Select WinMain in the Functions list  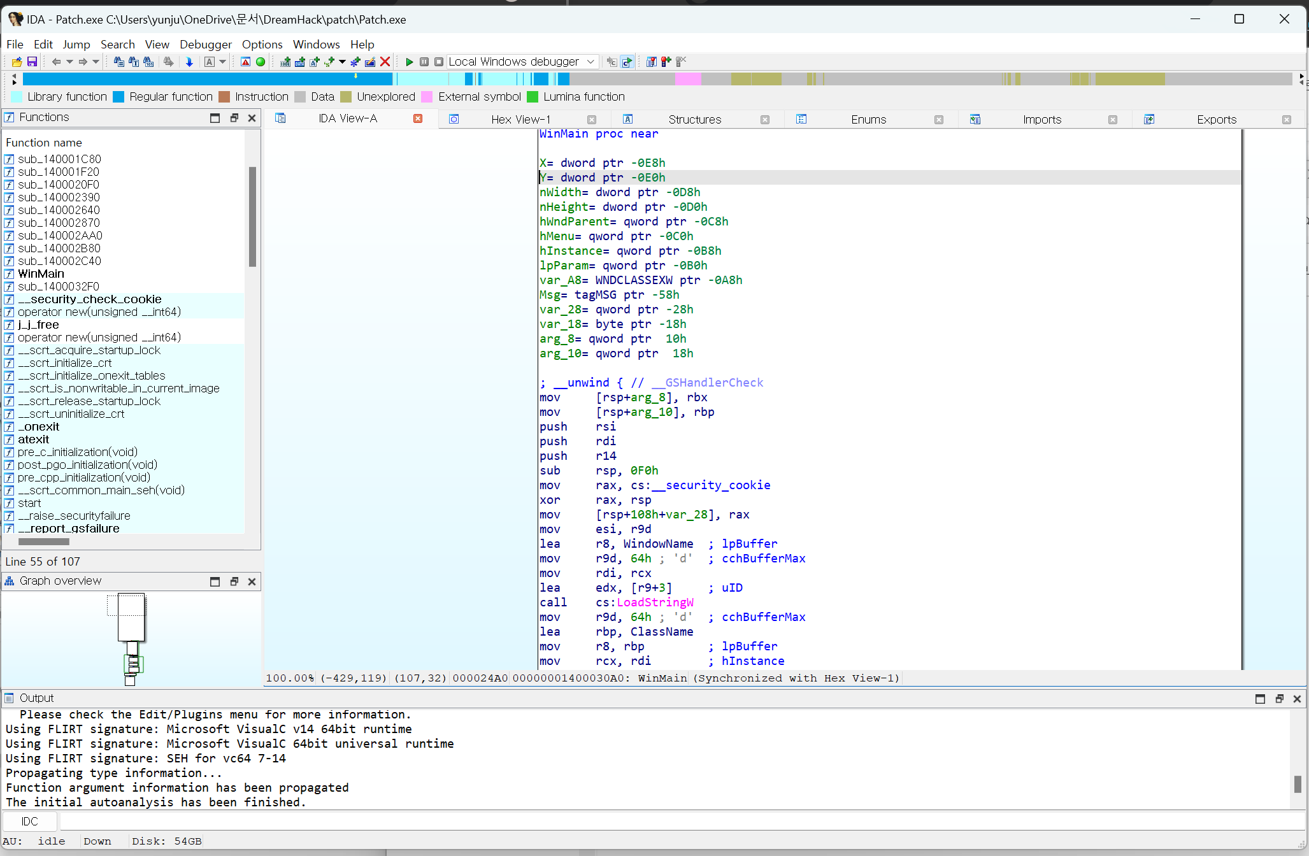[x=41, y=273]
